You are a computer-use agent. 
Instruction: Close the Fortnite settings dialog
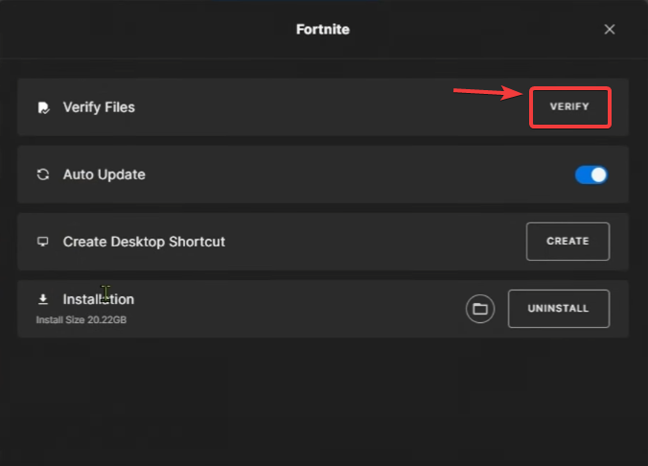610,30
